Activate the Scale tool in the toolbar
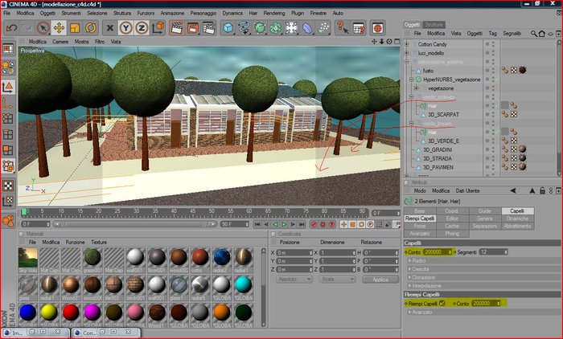The height and width of the screenshot is (339, 563). [x=75, y=28]
